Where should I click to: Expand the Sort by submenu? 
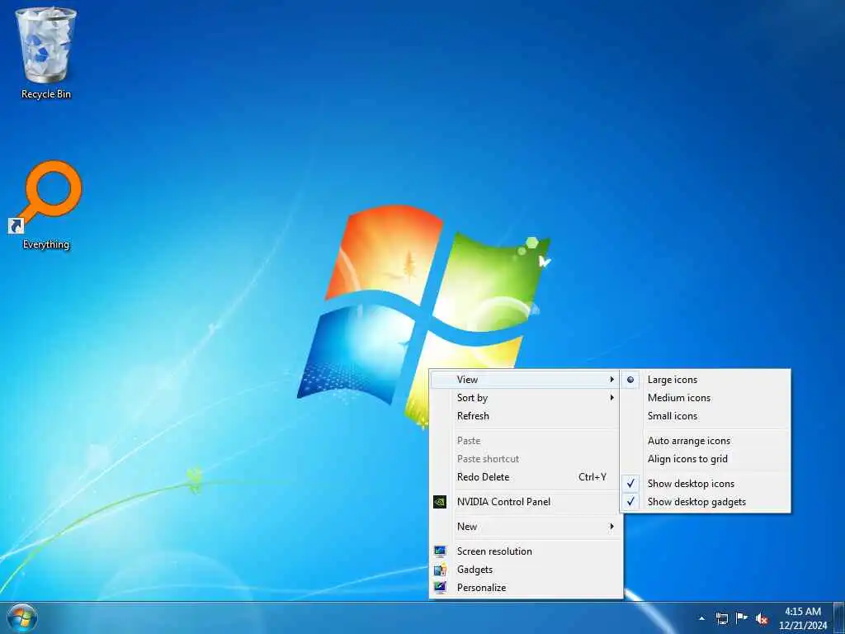[526, 398]
